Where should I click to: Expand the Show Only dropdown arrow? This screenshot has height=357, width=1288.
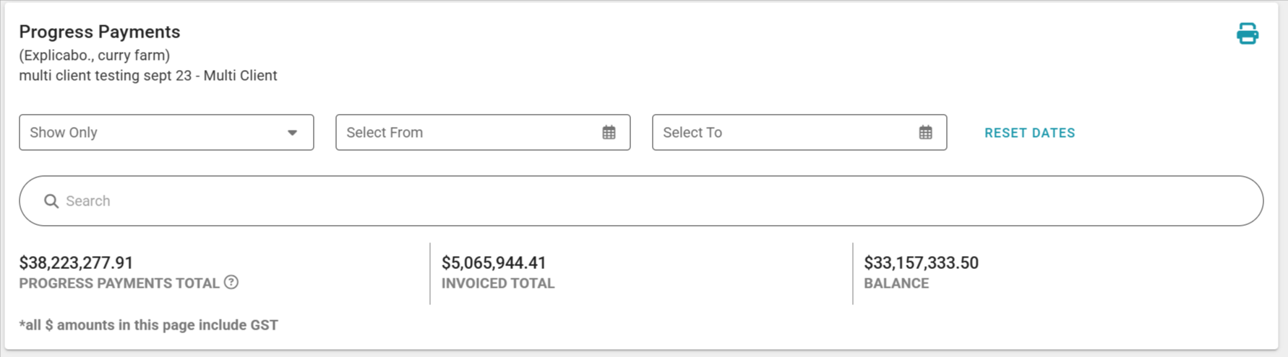click(292, 133)
